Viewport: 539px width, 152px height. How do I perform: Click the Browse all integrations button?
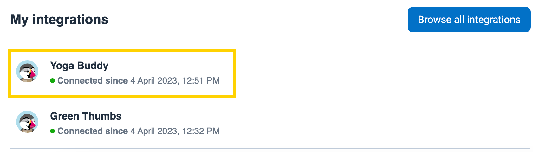(469, 20)
